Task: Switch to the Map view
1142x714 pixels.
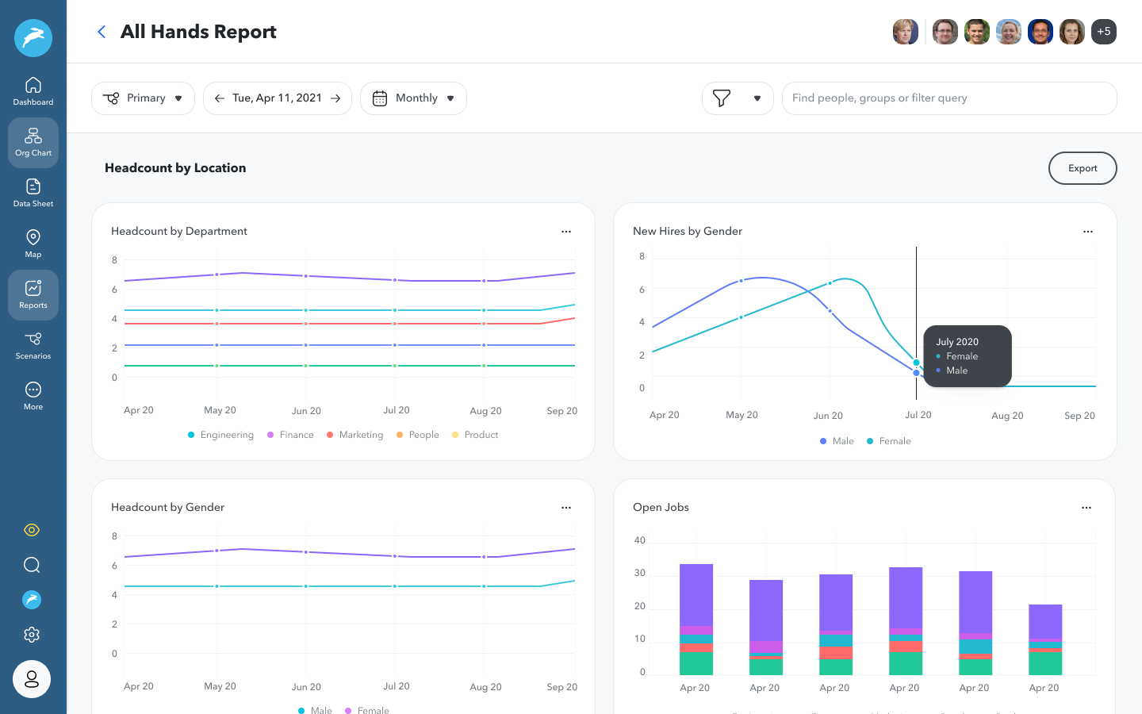Action: pyautogui.click(x=33, y=243)
